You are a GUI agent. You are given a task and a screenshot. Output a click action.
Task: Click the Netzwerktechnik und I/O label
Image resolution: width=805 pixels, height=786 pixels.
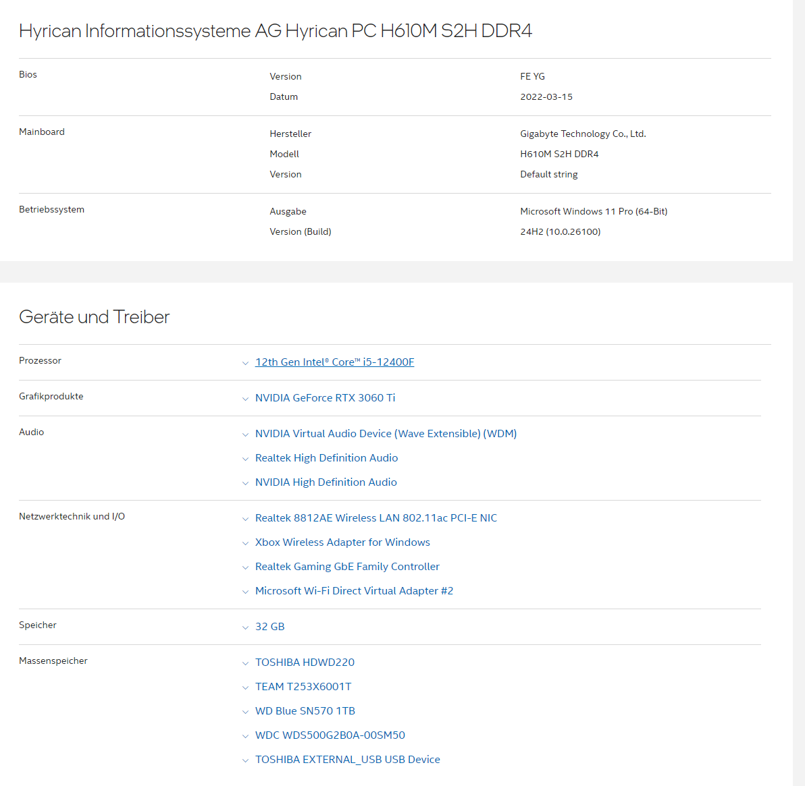(72, 516)
